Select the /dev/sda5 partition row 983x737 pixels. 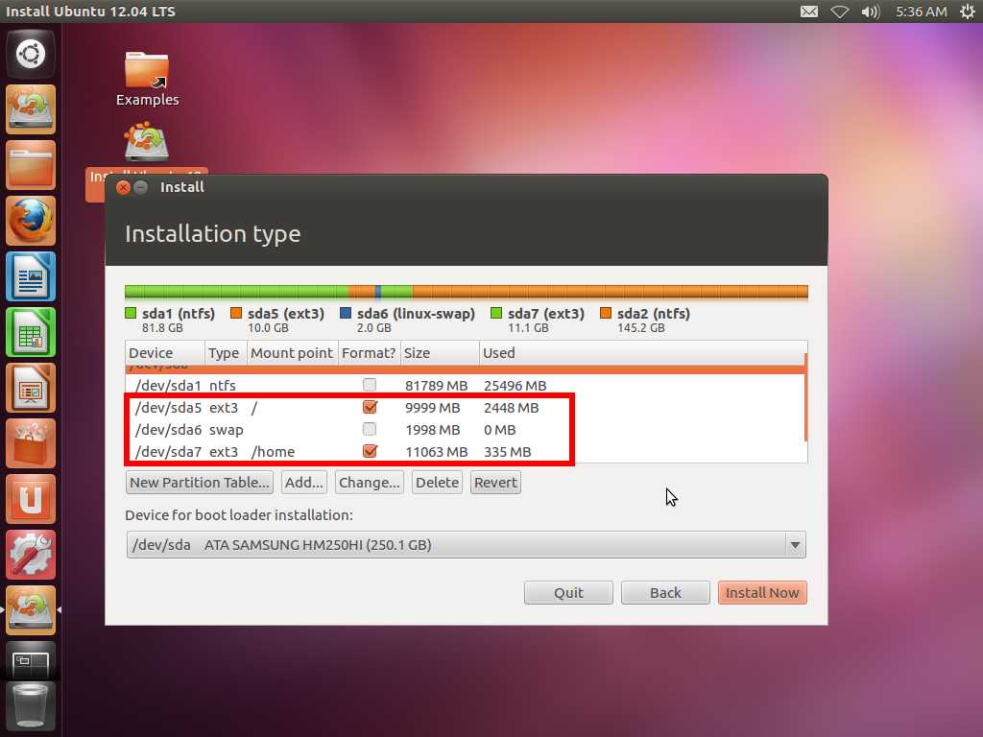pyautogui.click(x=465, y=407)
